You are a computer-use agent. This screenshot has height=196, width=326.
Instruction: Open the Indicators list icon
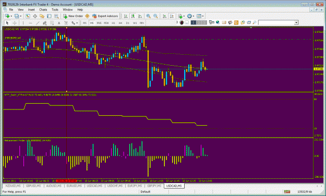point(180,16)
